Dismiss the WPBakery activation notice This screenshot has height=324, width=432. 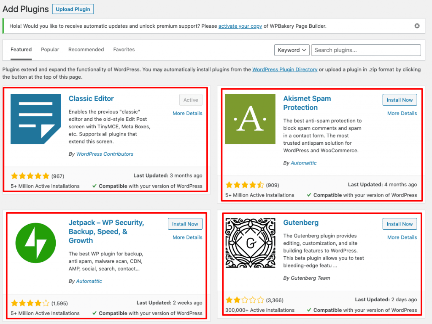pos(417,26)
